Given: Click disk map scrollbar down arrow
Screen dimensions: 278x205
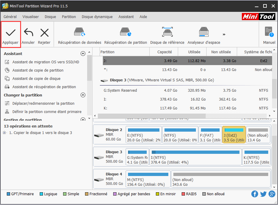Looking at the screenshot, I should coord(274,187).
